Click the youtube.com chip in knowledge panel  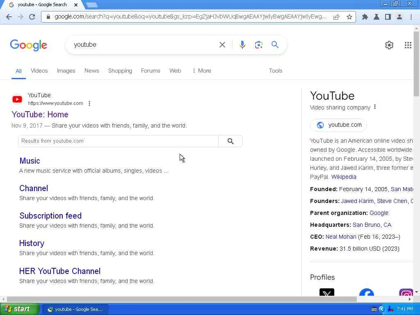pyautogui.click(x=338, y=125)
